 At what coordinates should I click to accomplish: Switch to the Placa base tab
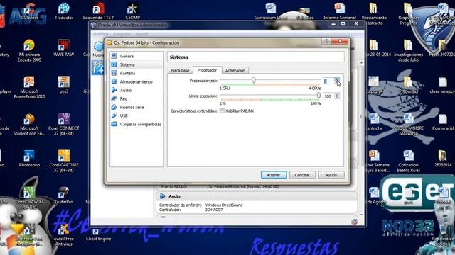(x=180, y=70)
